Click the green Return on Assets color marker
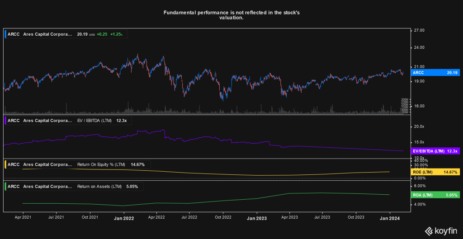This screenshot has height=239, width=463. coord(5,186)
